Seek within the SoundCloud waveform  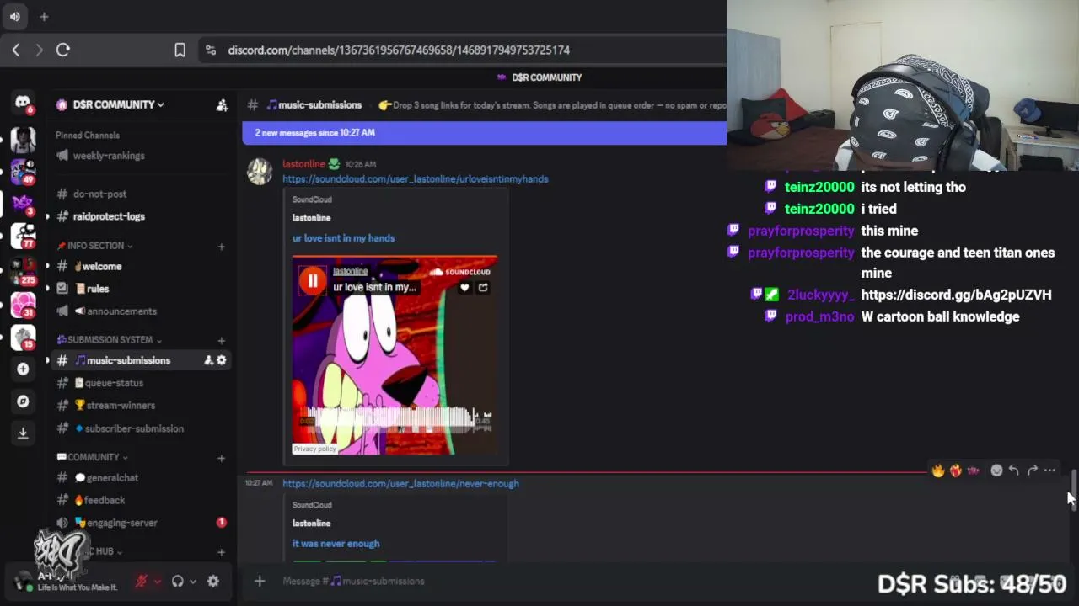point(395,418)
